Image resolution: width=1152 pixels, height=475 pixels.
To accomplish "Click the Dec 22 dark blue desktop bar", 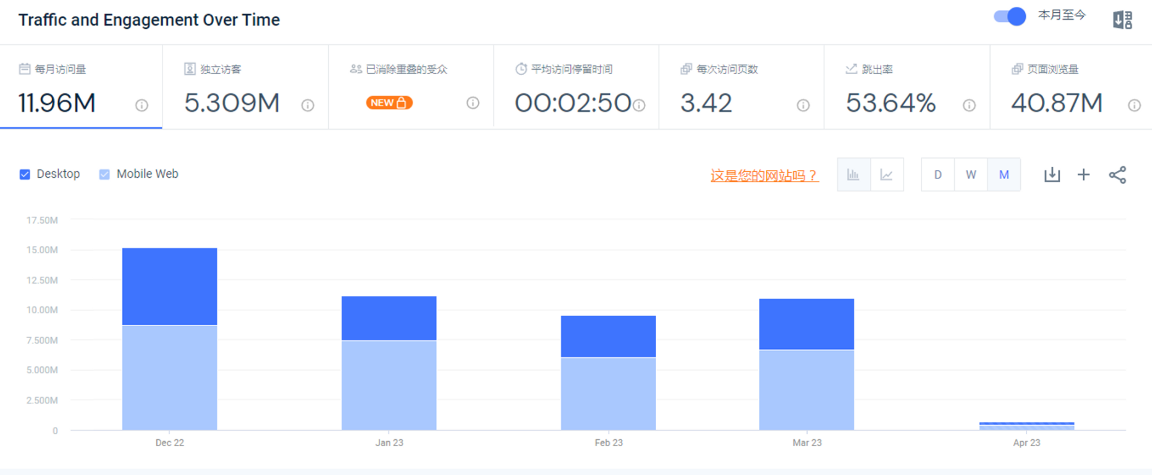I will coord(170,286).
